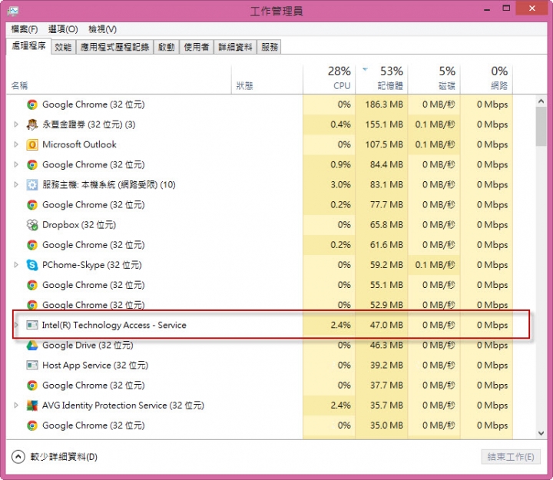The image size is (553, 480).
Task: Select the Host App Service (32 位元) row
Action: (260, 365)
